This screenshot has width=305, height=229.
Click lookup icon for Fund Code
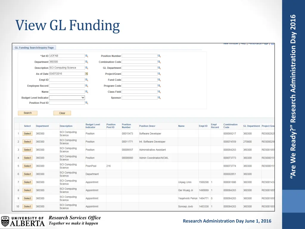tap(159, 80)
